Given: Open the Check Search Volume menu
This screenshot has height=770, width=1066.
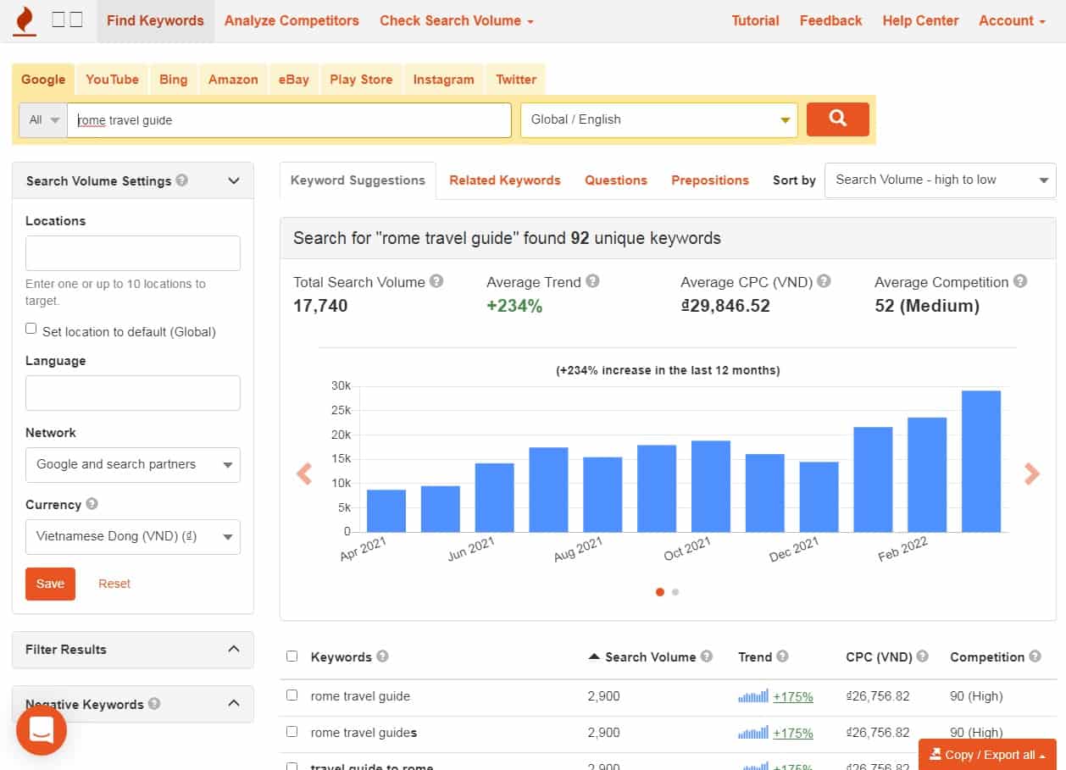Looking at the screenshot, I should pyautogui.click(x=457, y=20).
